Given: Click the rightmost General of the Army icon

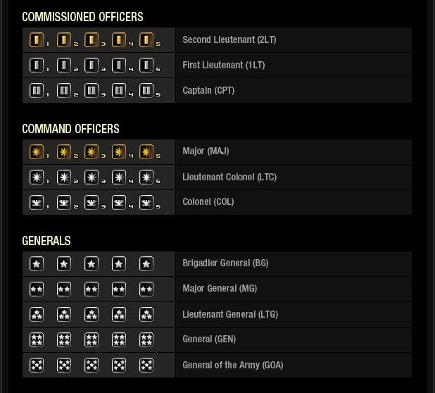Looking at the screenshot, I should 146,366.
